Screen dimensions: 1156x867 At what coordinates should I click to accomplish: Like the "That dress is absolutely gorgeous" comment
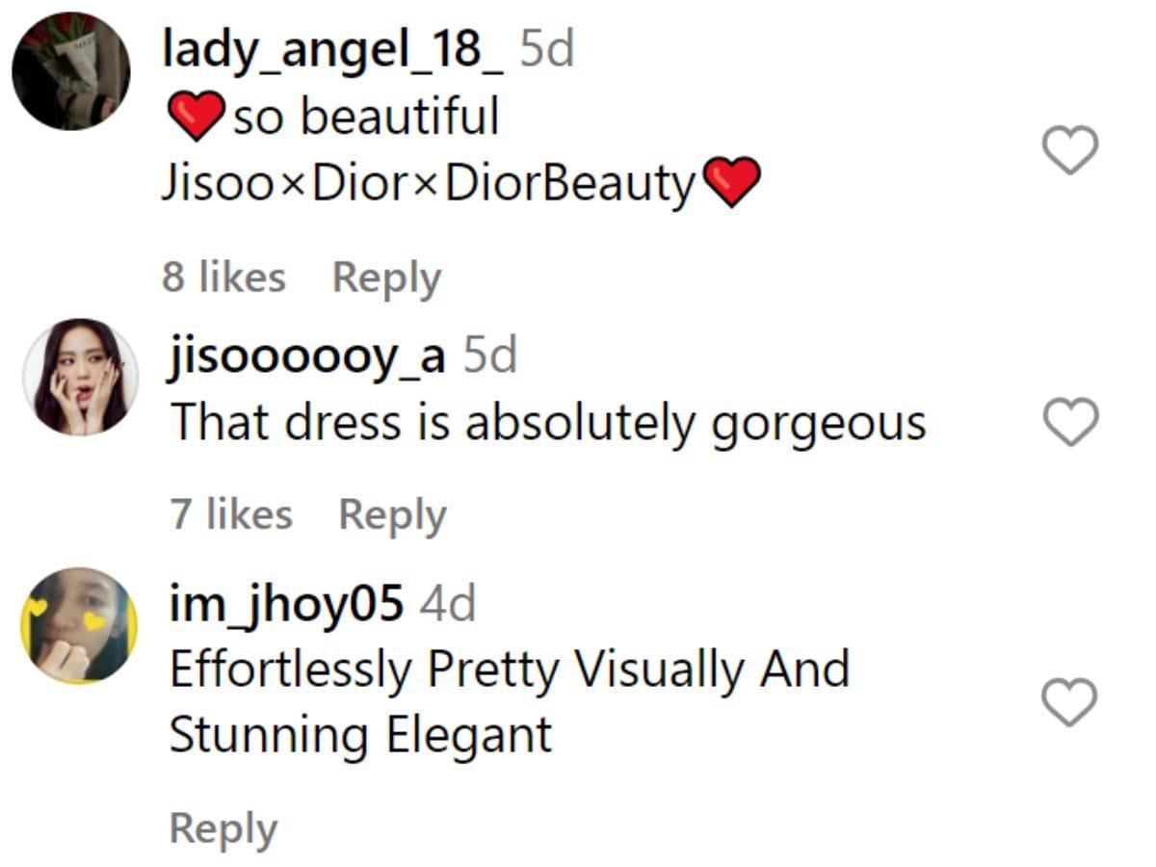(1070, 422)
